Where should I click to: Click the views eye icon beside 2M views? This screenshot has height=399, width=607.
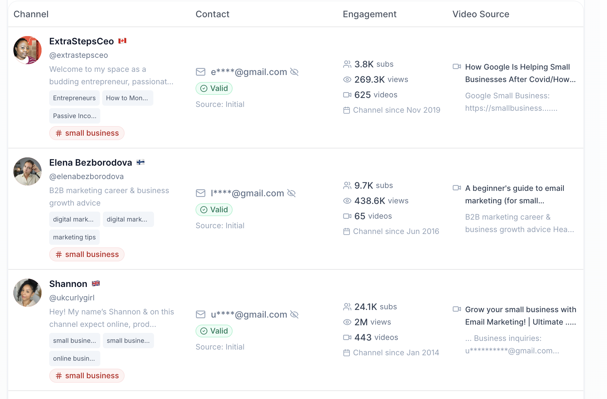pyautogui.click(x=347, y=322)
